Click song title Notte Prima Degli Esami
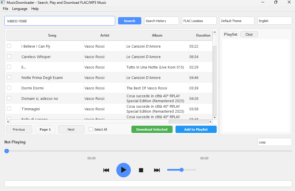 point(42,78)
